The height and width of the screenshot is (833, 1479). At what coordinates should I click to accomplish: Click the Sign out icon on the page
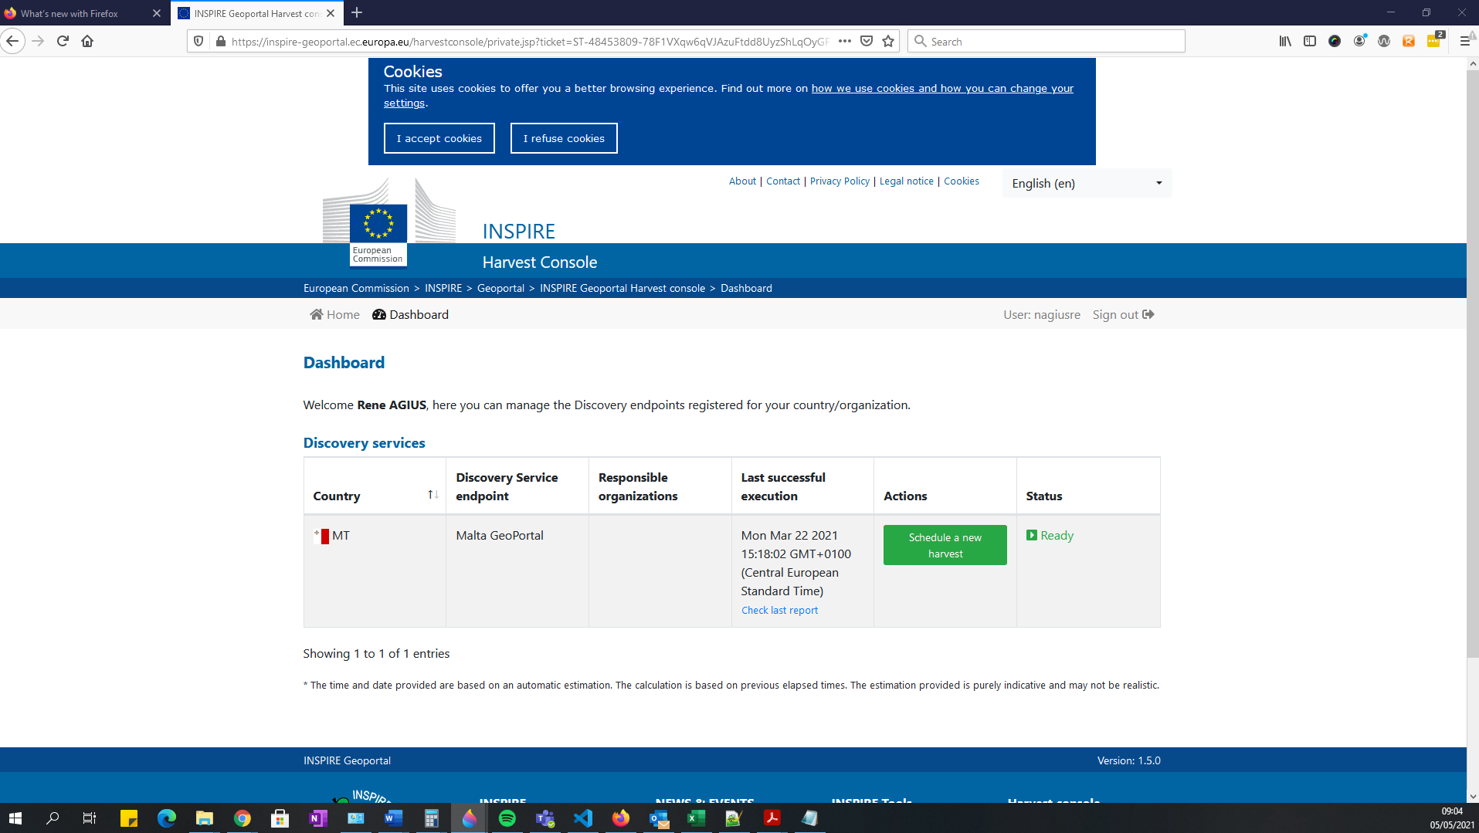[x=1148, y=314]
